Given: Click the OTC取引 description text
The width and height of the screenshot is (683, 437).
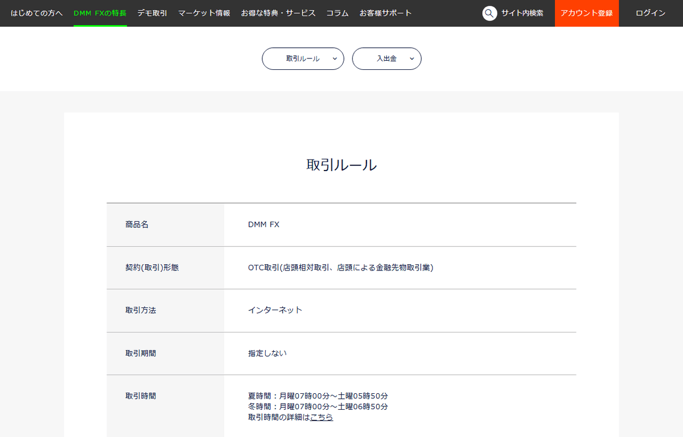Looking at the screenshot, I should click(341, 268).
